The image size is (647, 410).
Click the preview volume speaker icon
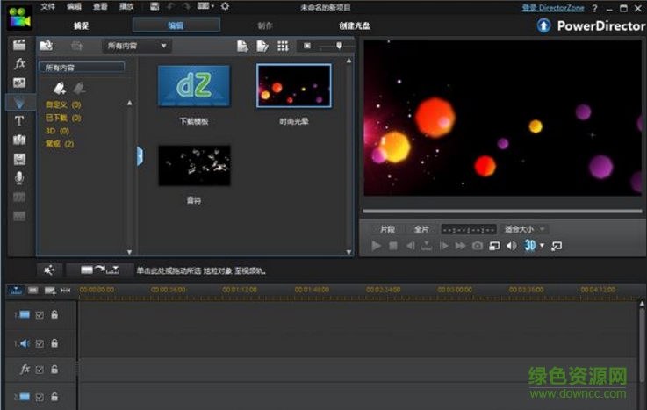coord(512,246)
